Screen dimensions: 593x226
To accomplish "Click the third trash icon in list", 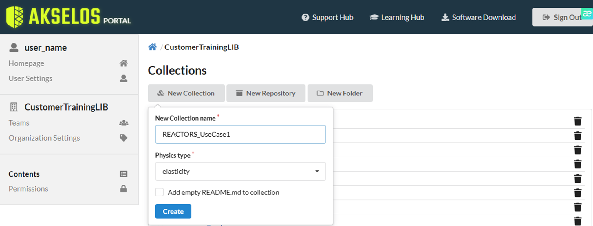I will coord(578,150).
